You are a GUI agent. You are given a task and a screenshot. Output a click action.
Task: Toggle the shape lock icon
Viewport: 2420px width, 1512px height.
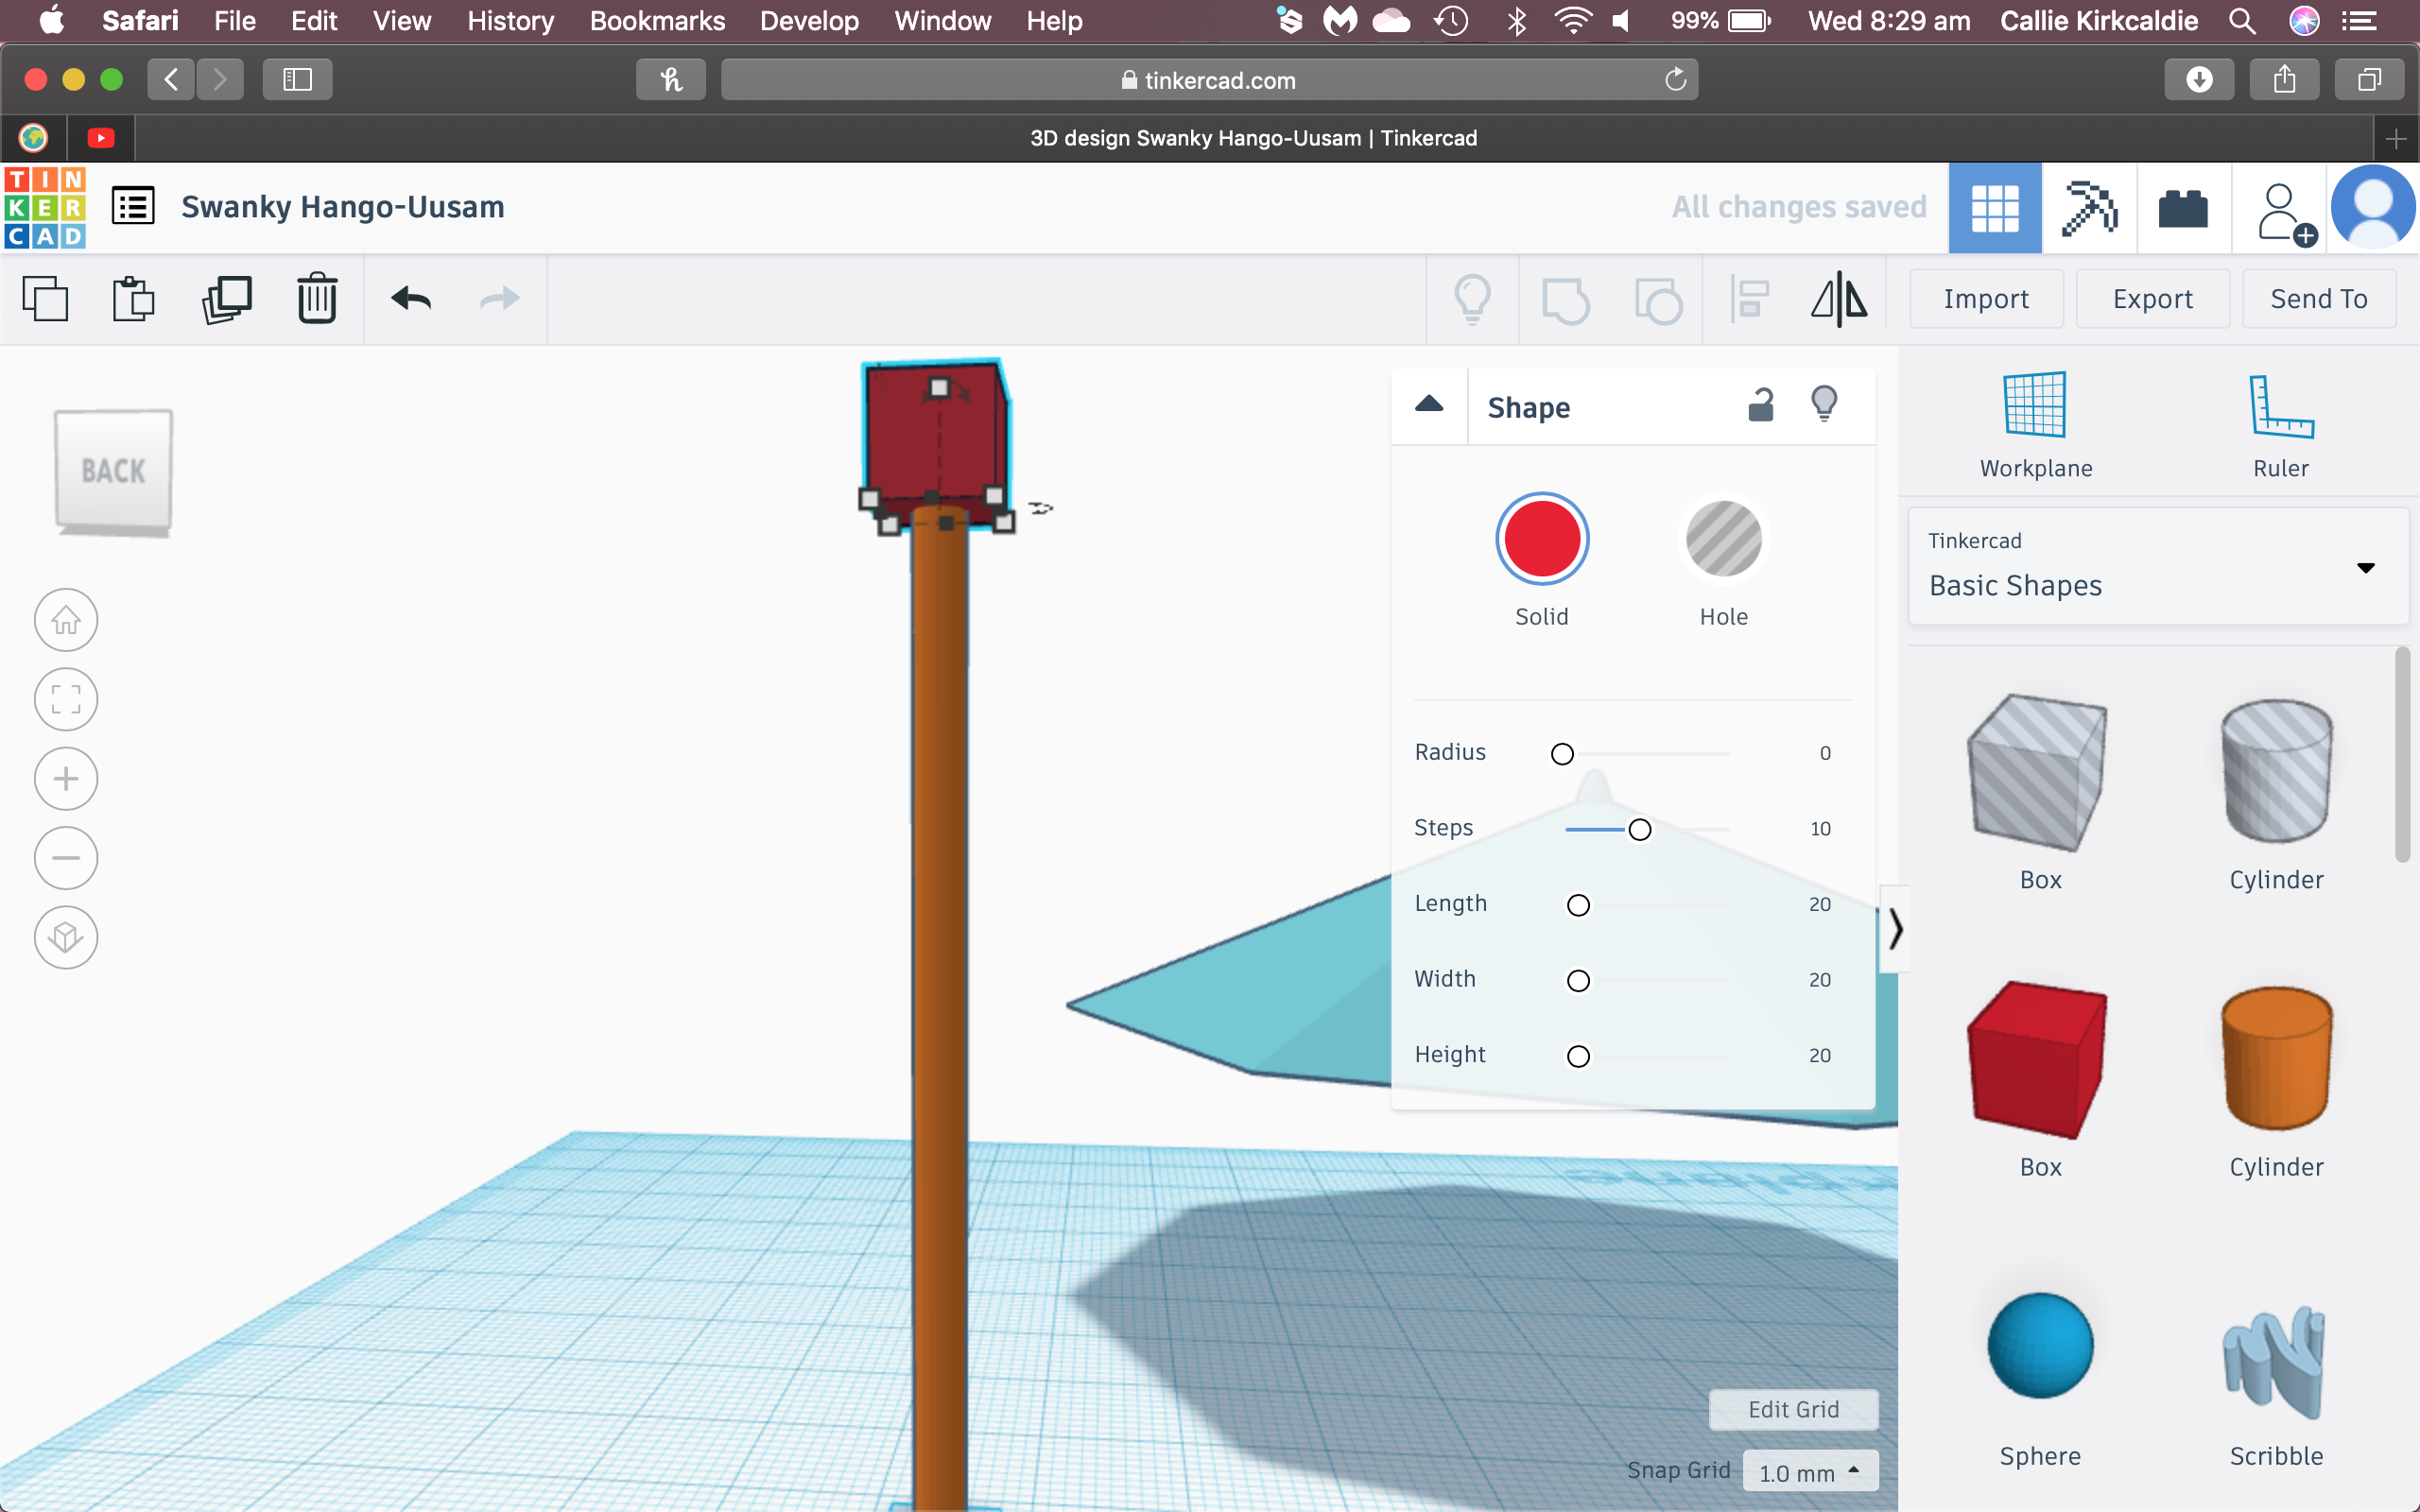[1760, 405]
